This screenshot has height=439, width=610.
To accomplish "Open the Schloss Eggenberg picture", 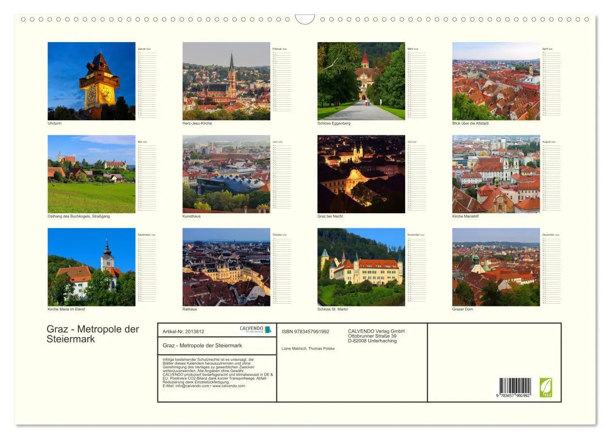I will click(361, 81).
